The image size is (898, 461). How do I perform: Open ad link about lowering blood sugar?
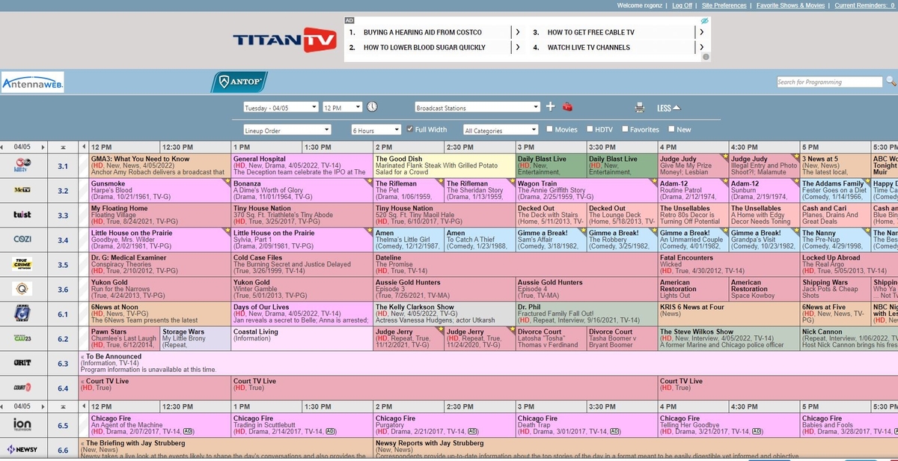coord(424,47)
